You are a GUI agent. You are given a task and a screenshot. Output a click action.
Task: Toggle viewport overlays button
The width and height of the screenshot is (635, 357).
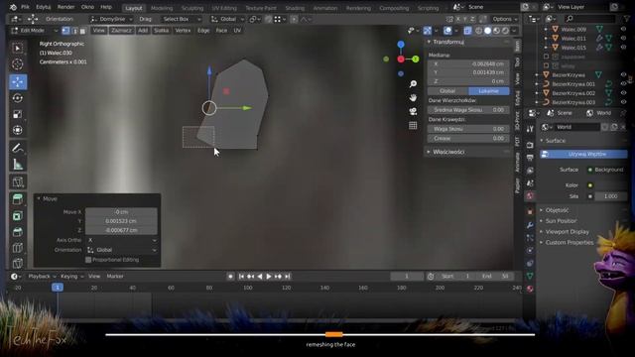(447, 31)
